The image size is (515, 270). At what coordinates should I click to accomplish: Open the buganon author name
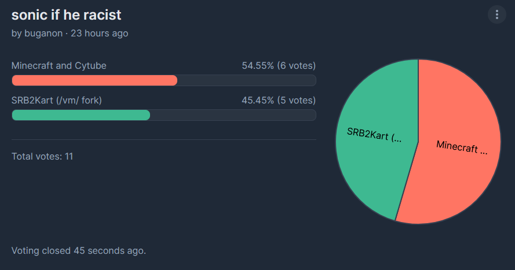click(43, 34)
